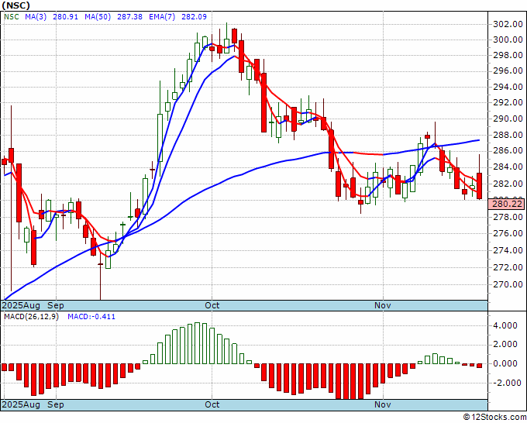This screenshot has width=527, height=423.
Task: Click the Nov marker on price chart axis
Action: (x=383, y=305)
